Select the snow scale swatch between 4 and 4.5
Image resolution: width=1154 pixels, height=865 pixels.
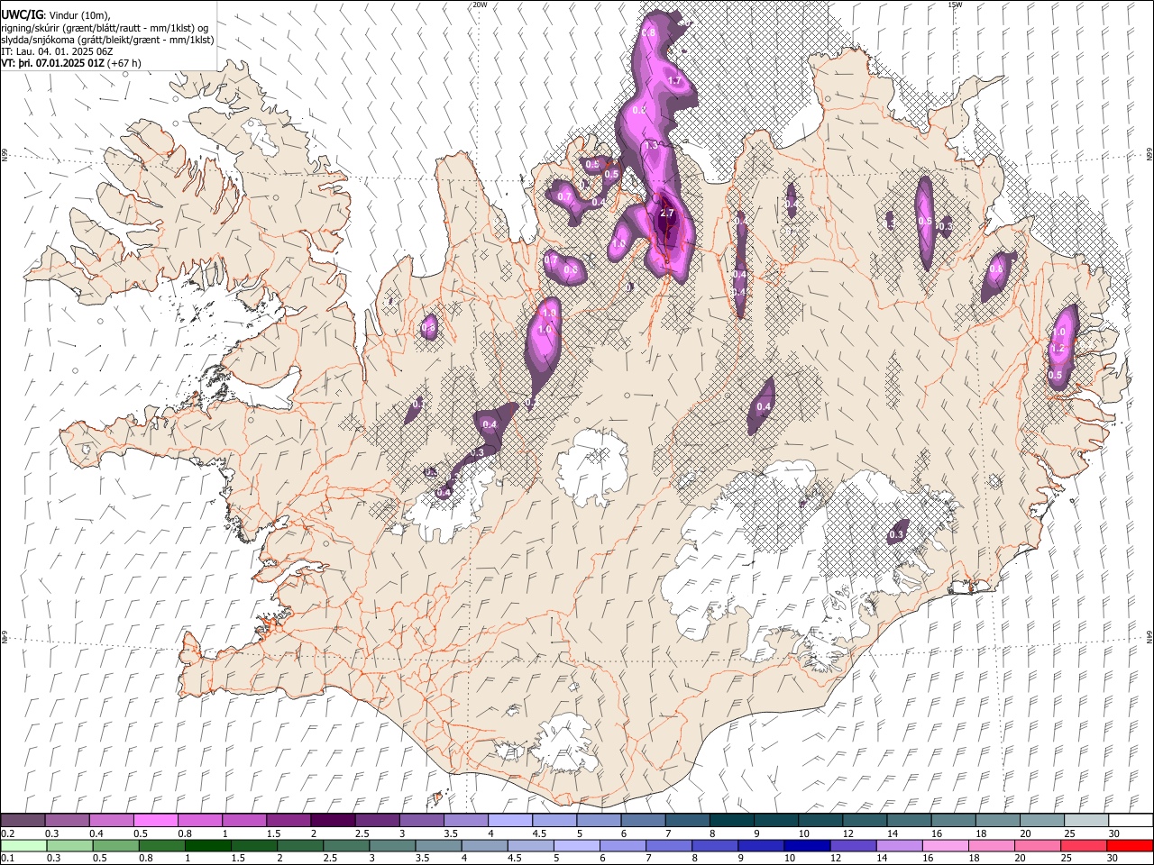[509, 821]
